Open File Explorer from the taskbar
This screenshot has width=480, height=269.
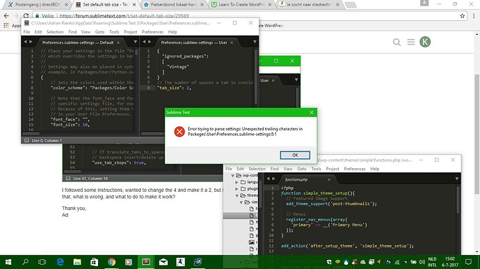77,262
